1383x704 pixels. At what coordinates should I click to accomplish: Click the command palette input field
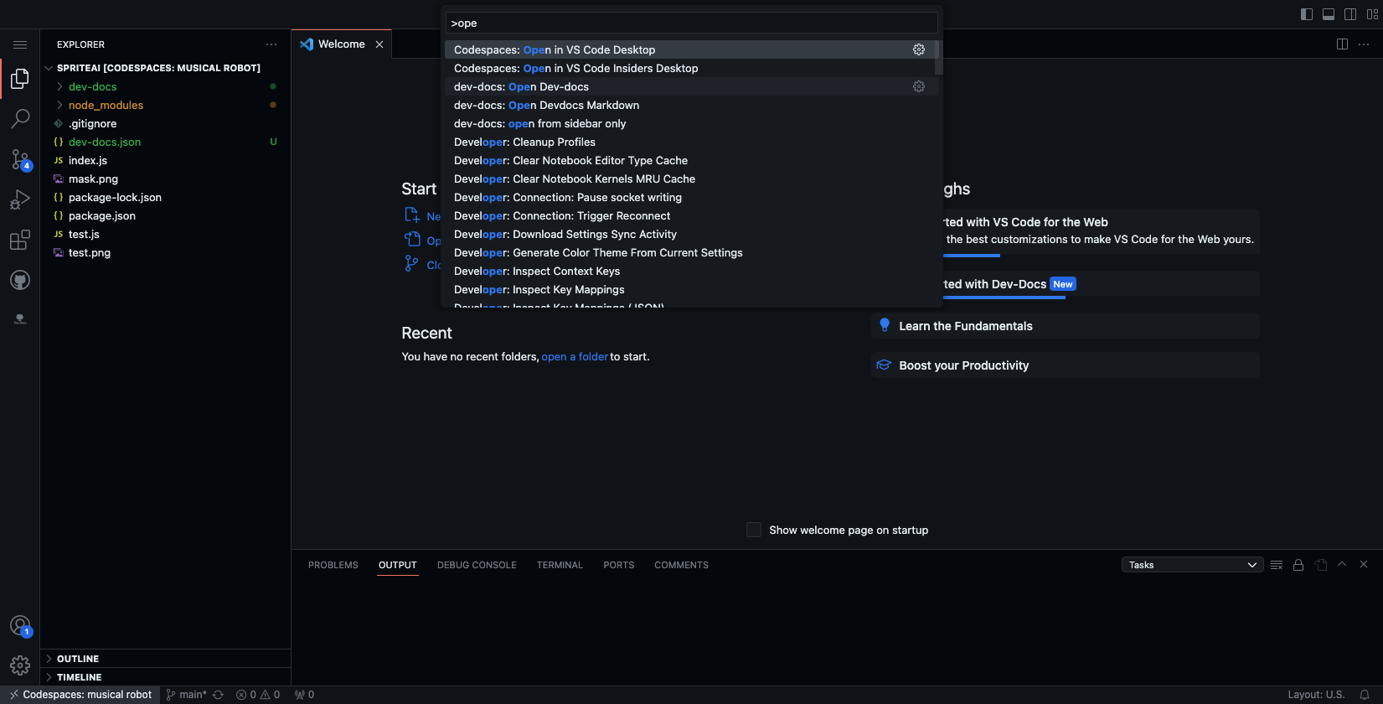point(691,23)
